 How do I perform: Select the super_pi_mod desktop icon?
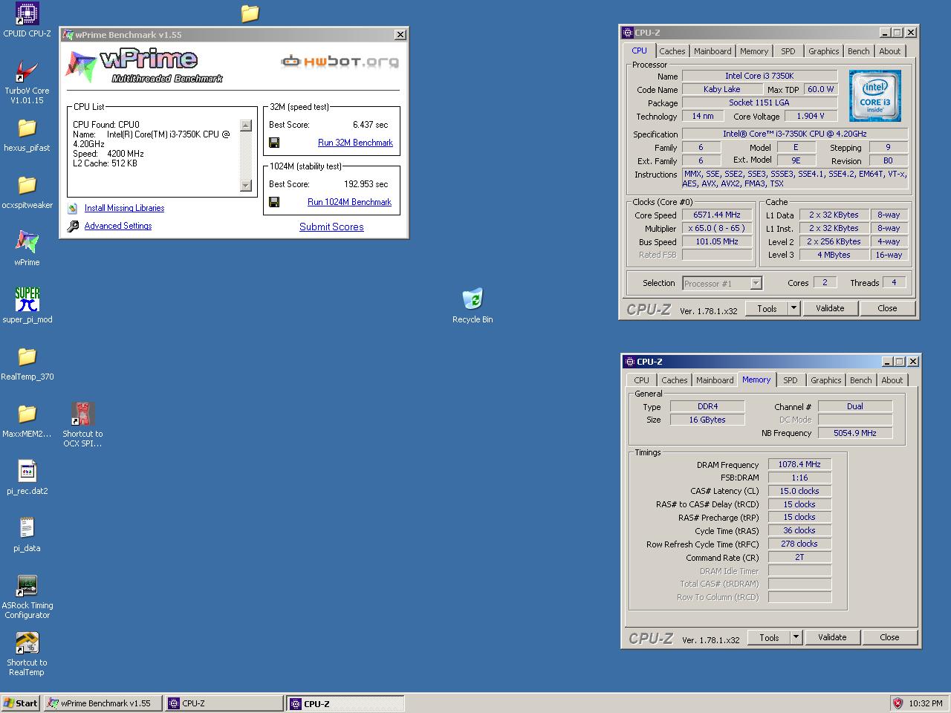tap(27, 299)
